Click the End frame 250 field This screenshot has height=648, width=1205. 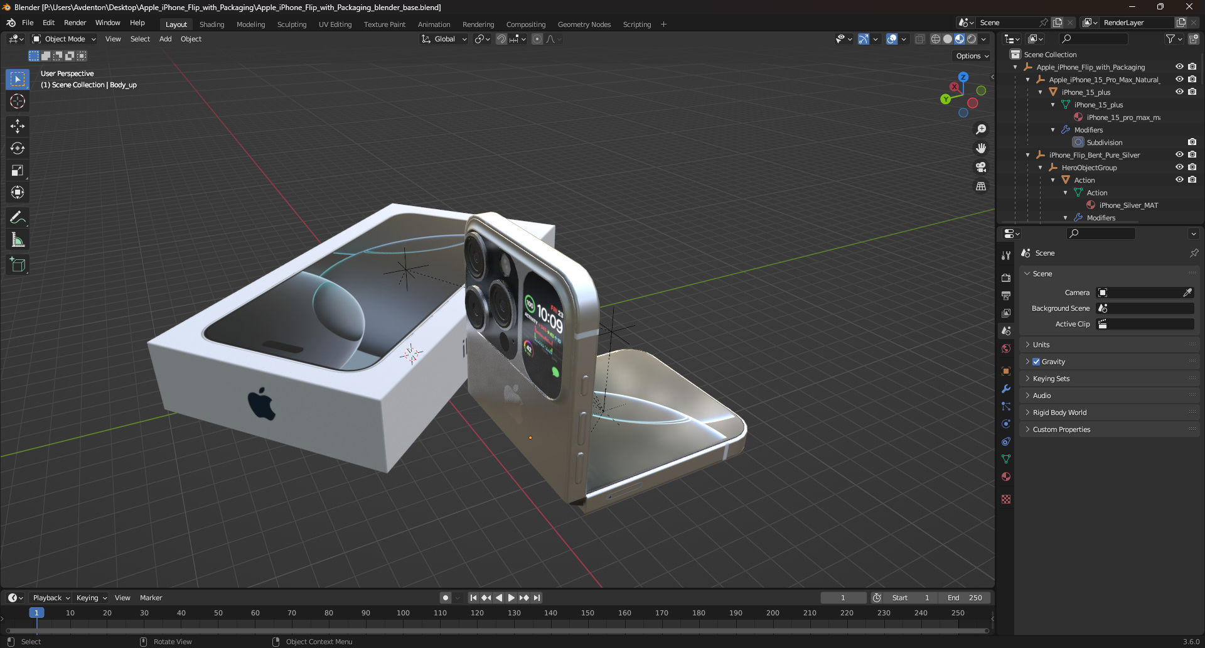pos(965,598)
